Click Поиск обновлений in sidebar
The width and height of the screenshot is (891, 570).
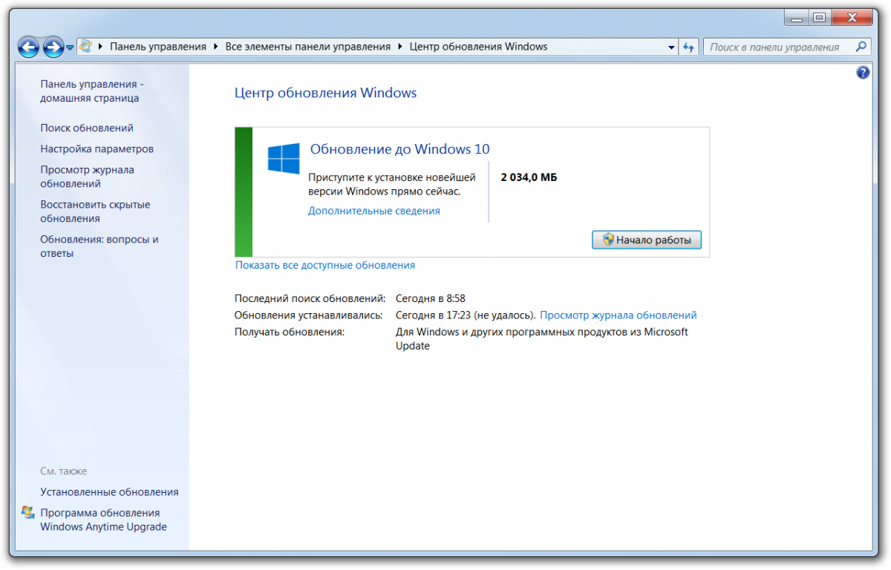87,128
